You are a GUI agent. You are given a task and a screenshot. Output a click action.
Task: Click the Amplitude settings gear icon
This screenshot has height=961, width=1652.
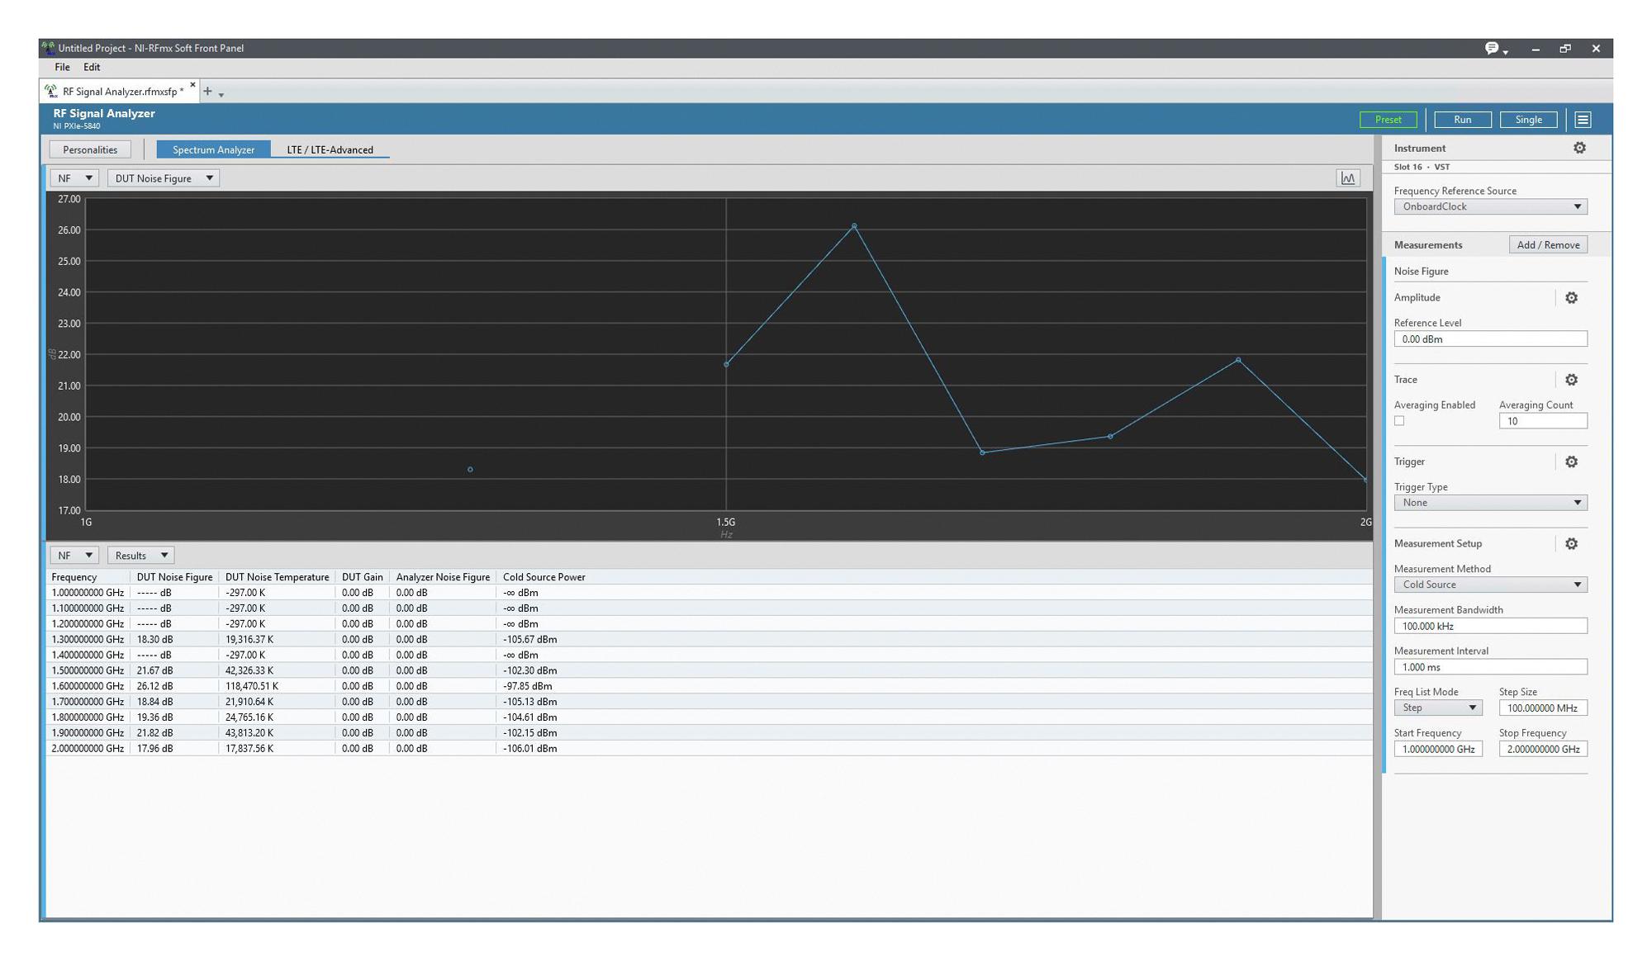pos(1574,297)
